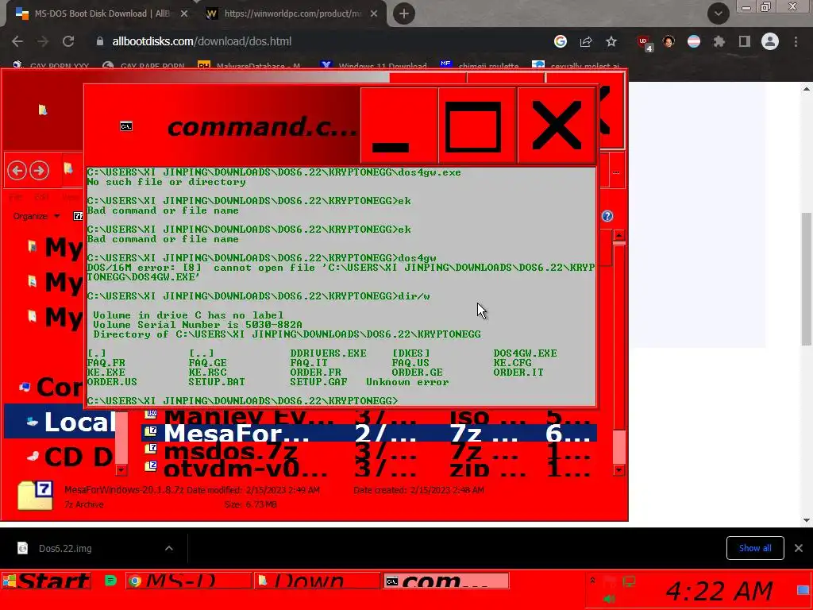The image size is (813, 610).
Task: Close the Chrome downloads bar
Action: point(799,548)
